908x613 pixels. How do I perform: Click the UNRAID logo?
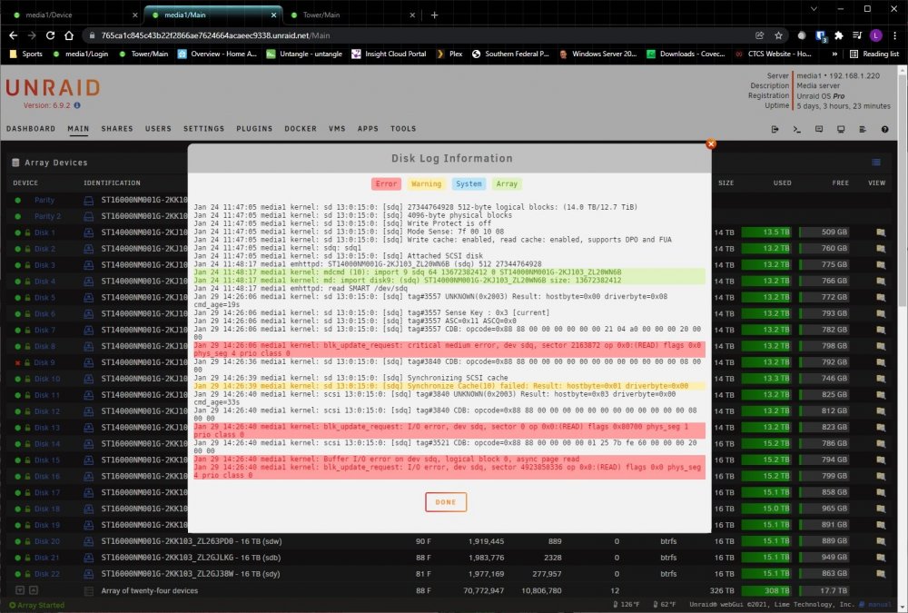[53, 88]
